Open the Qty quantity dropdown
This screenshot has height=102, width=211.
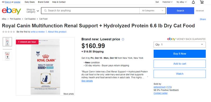coord(180,44)
